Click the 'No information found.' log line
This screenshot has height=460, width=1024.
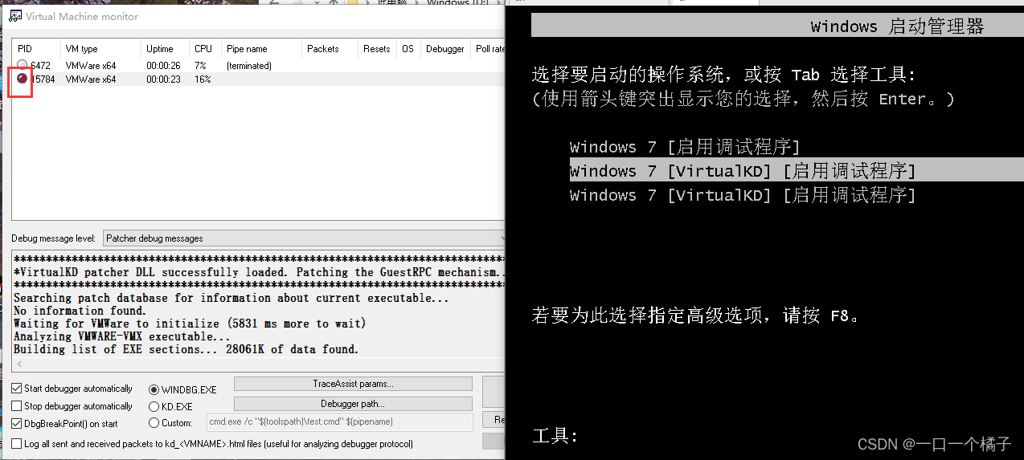pyautogui.click(x=80, y=311)
